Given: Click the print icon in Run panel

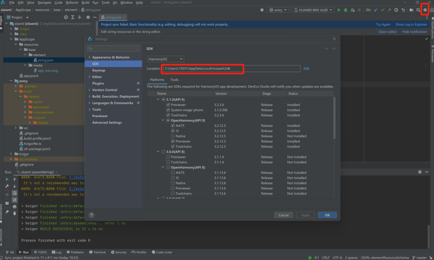Looking at the screenshot, I should pos(14,205).
